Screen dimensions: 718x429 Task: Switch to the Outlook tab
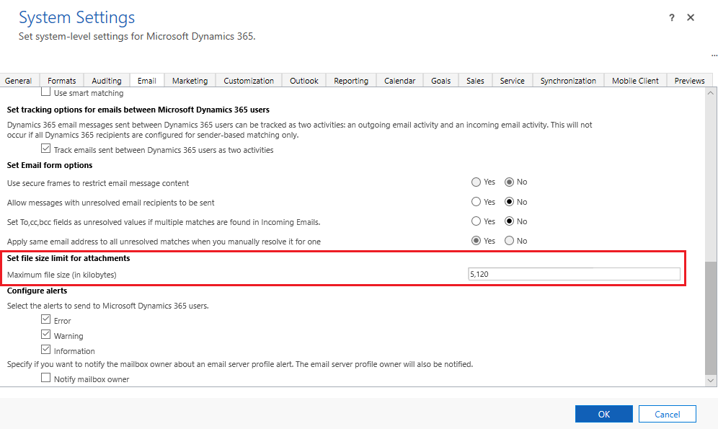[x=304, y=81]
